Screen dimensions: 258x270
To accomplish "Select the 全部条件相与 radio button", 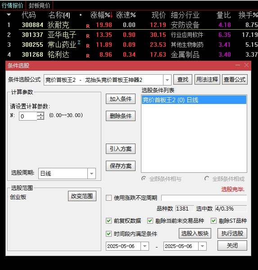I will coord(144,179).
